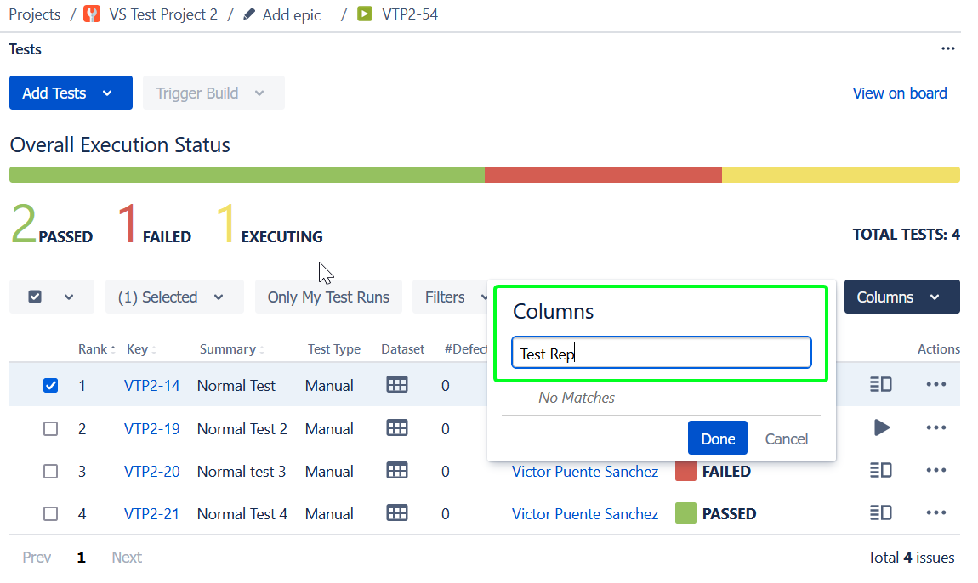Click the Columns search input field

coord(661,354)
